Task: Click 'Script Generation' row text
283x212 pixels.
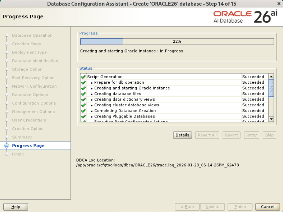Action: point(105,77)
